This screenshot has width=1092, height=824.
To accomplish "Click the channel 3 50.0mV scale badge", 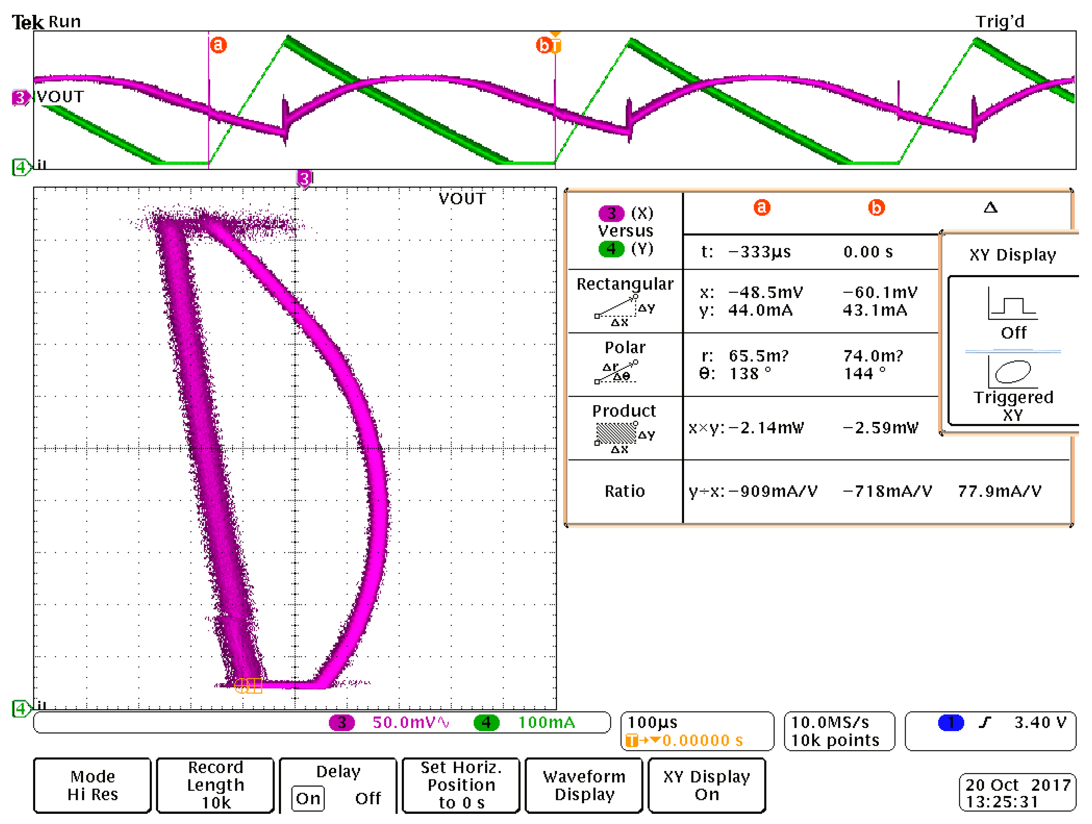I will (x=342, y=723).
